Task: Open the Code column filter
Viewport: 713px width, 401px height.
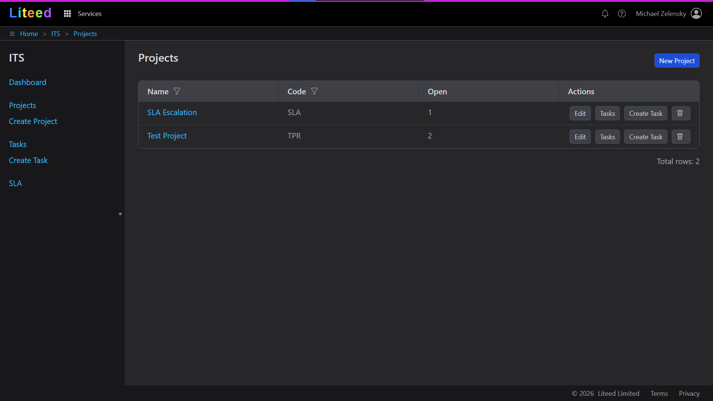Action: 314,91
